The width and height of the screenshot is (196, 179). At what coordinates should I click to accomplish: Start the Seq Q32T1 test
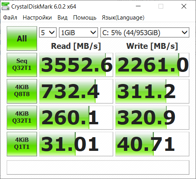click(22, 65)
